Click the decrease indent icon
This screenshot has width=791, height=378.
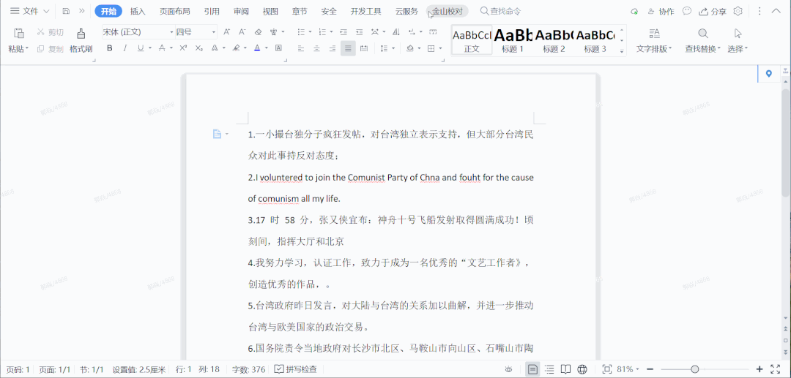coord(343,32)
